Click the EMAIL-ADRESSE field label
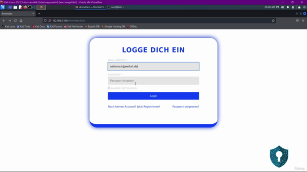Viewport: 307px width, 172px height. coord(118,60)
